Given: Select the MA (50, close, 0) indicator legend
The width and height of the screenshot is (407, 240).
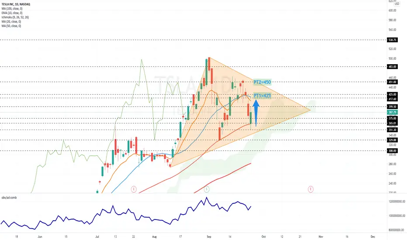Looking at the screenshot, I should (11, 26).
